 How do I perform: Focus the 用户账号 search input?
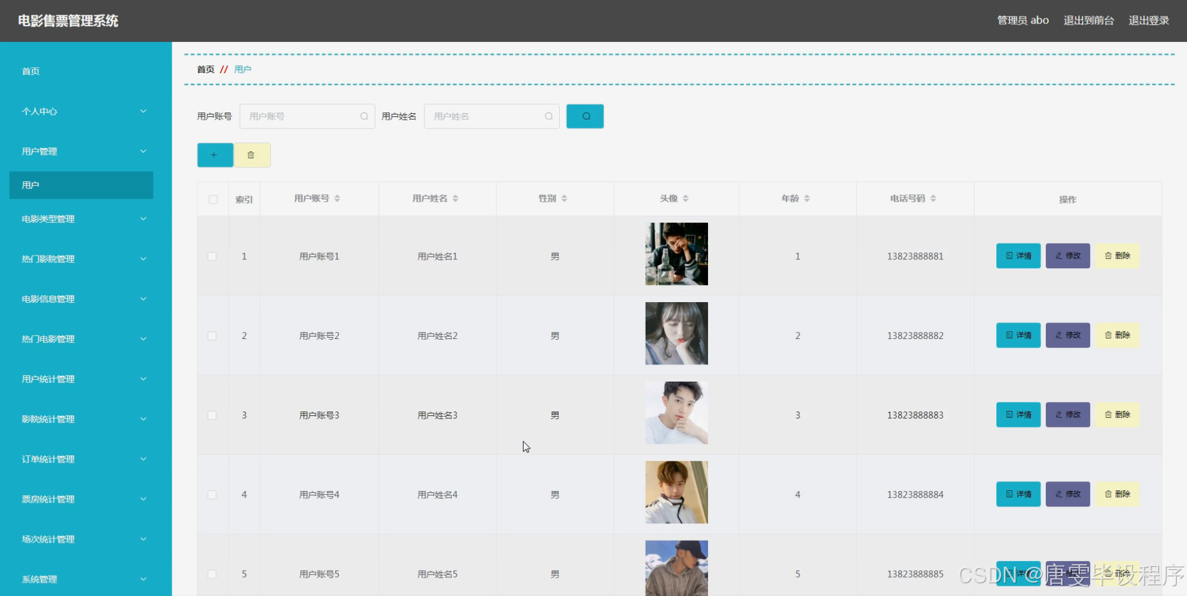click(x=307, y=116)
